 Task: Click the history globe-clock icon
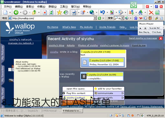click(x=66, y=13)
